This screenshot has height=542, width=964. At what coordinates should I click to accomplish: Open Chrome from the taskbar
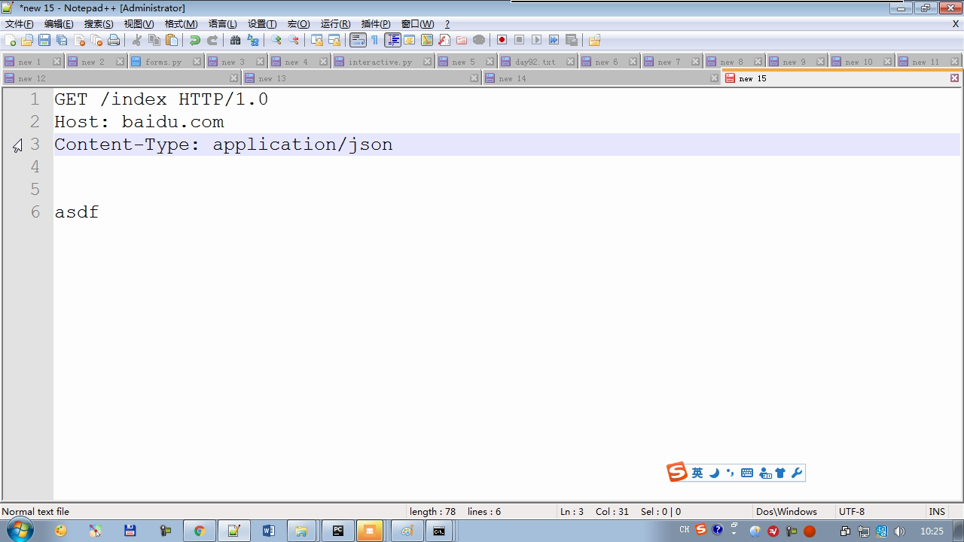[199, 531]
